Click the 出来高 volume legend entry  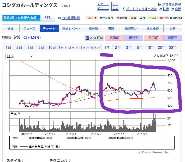(x=40, y=147)
